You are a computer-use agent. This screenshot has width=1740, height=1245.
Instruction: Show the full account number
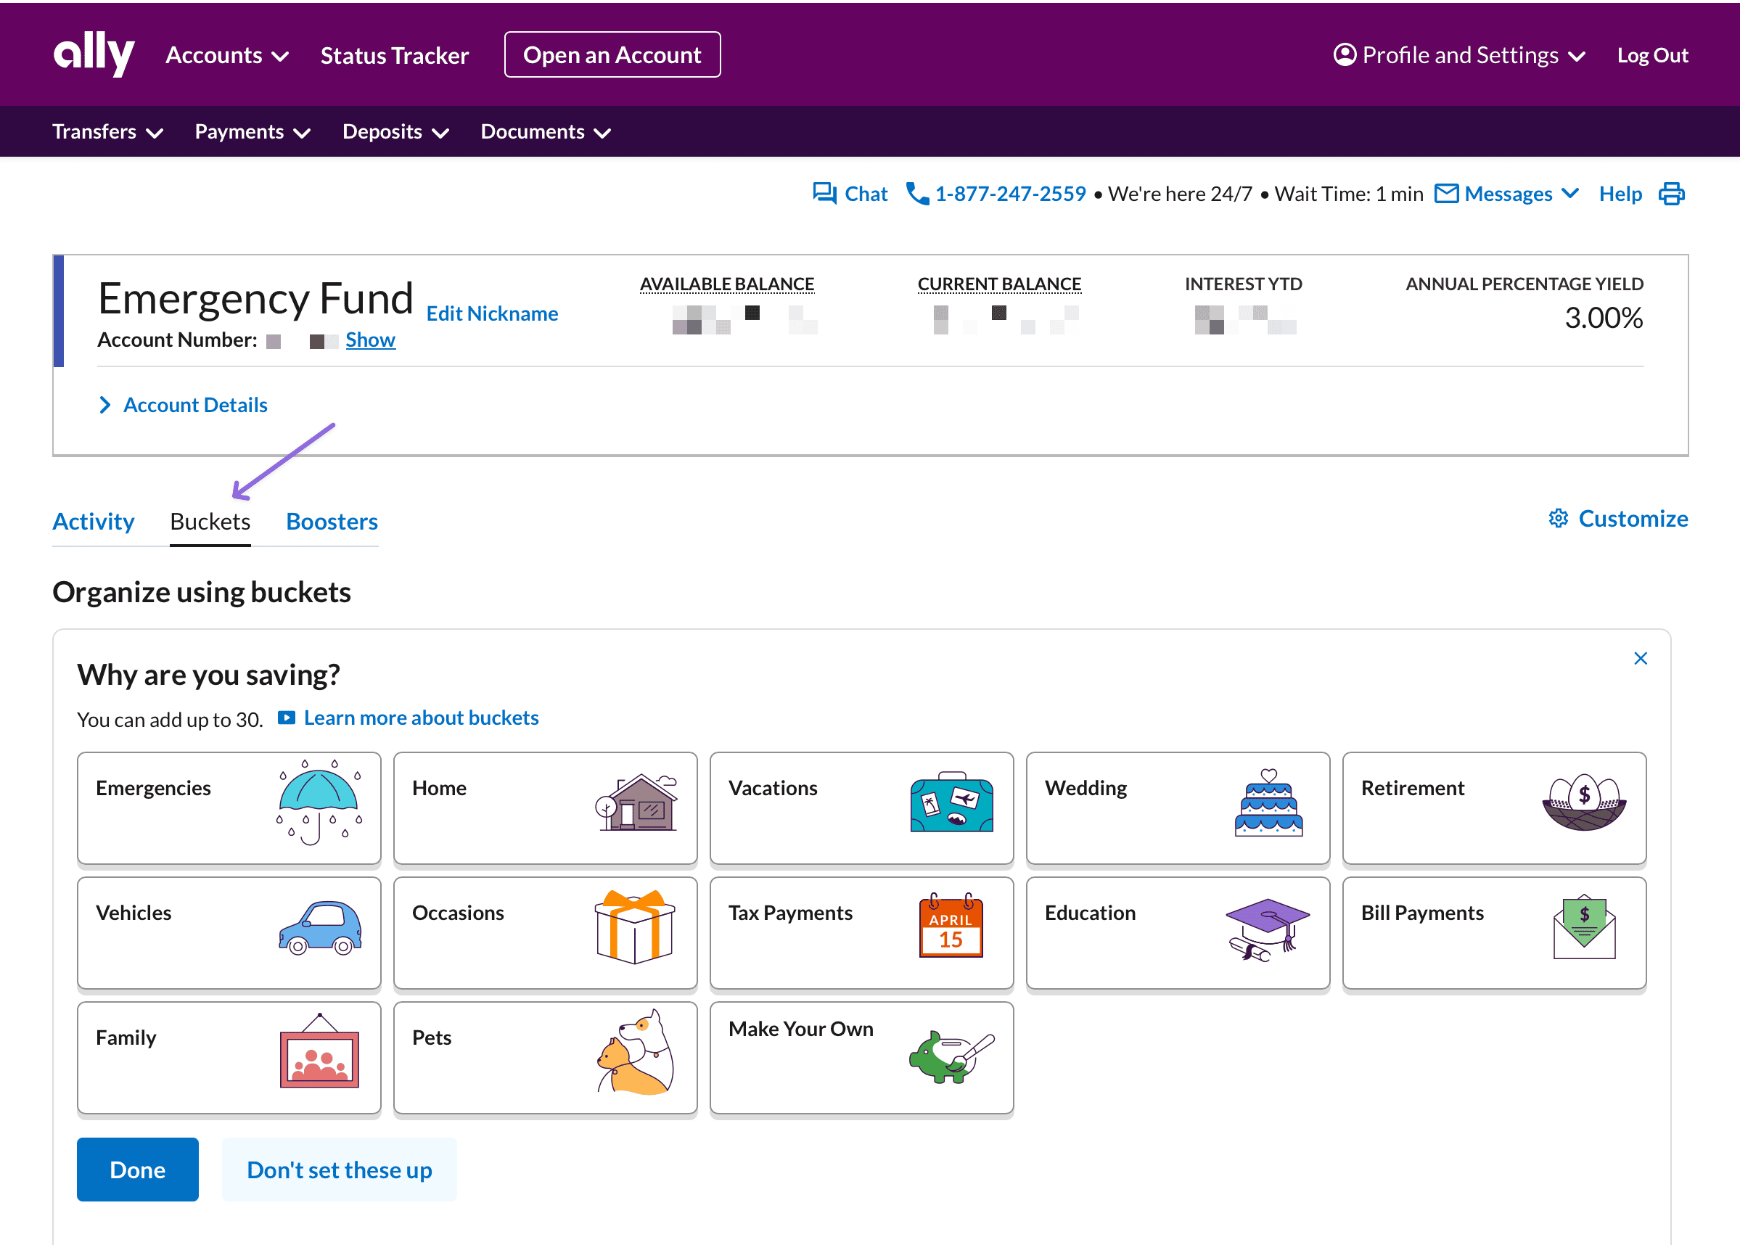[x=370, y=340]
